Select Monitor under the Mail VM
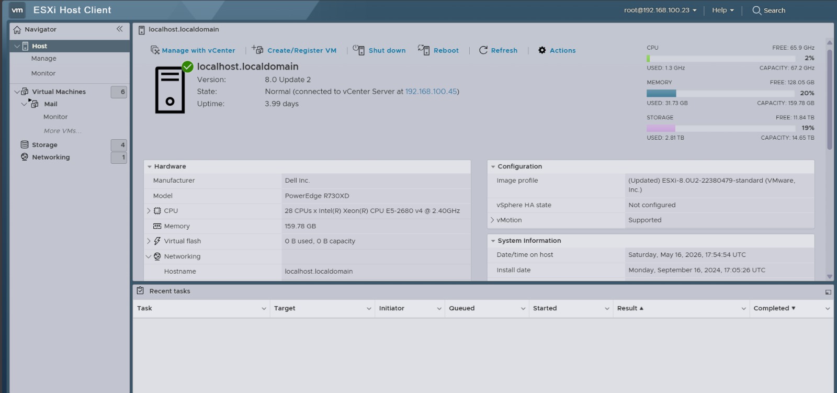 [55, 117]
